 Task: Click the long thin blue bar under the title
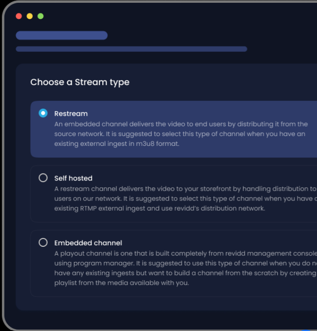(x=131, y=49)
